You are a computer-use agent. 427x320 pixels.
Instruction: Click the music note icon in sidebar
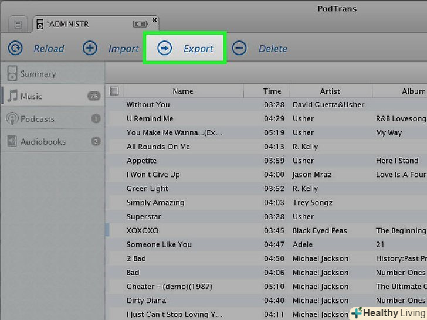click(12, 96)
